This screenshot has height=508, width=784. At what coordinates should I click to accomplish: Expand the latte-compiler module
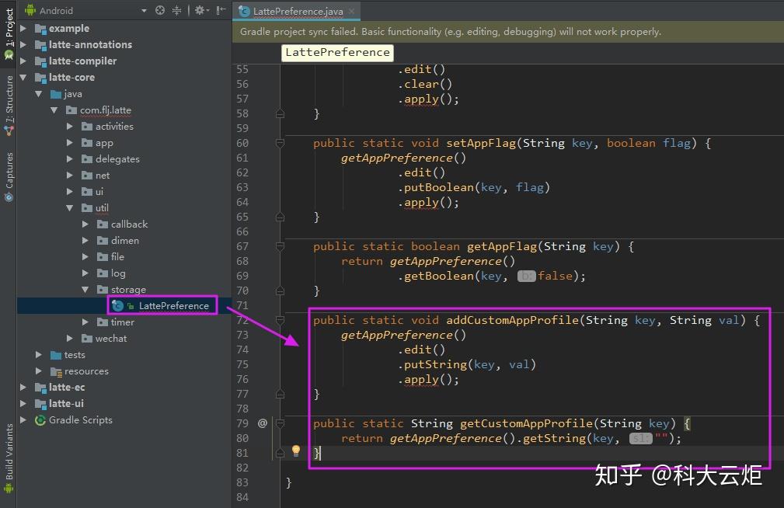point(23,61)
